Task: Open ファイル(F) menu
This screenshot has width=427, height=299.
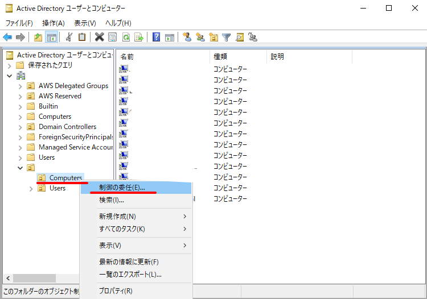Action: (x=19, y=23)
